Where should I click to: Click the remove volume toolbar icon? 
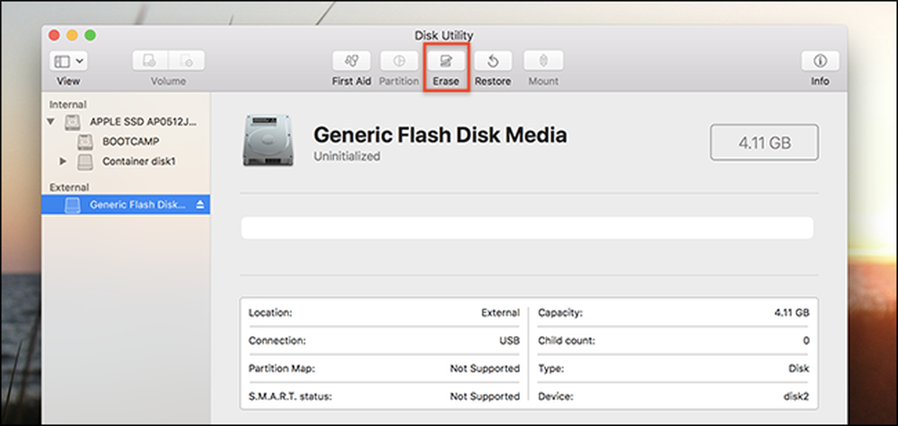pos(186,61)
